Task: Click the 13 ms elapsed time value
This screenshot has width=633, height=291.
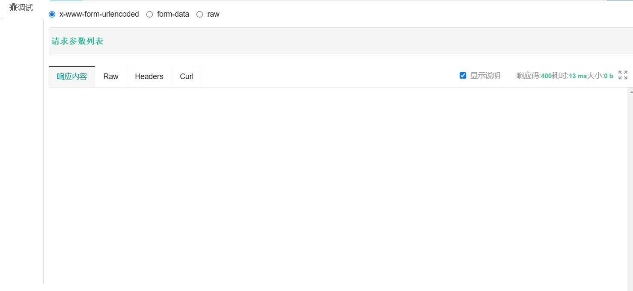Action: [578, 76]
